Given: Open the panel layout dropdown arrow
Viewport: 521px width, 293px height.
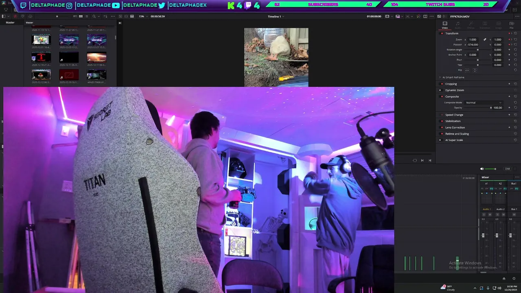Looking at the screenshot, I should point(9,16).
